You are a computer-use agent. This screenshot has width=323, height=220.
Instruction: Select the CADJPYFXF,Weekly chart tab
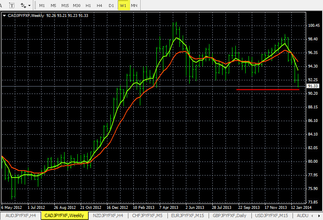pos(64,215)
